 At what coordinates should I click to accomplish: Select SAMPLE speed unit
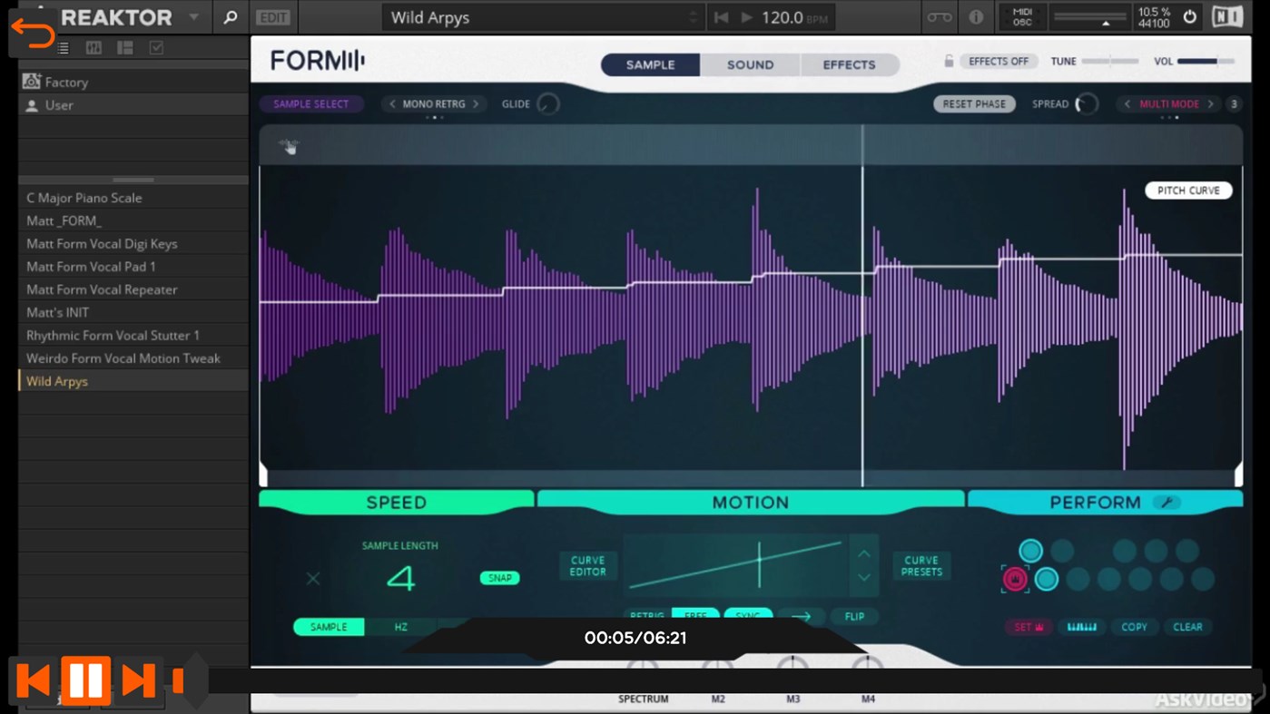click(x=329, y=627)
